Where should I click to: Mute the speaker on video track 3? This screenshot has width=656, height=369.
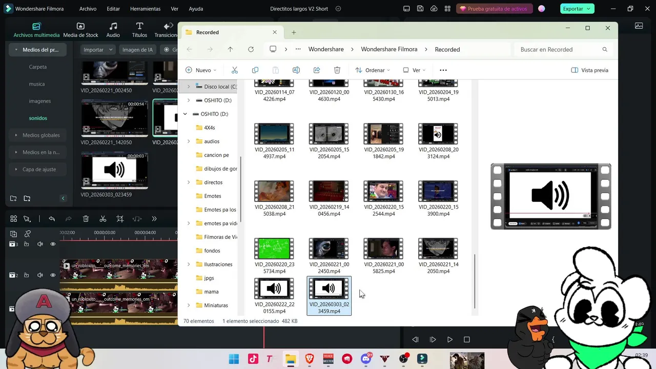(x=40, y=244)
